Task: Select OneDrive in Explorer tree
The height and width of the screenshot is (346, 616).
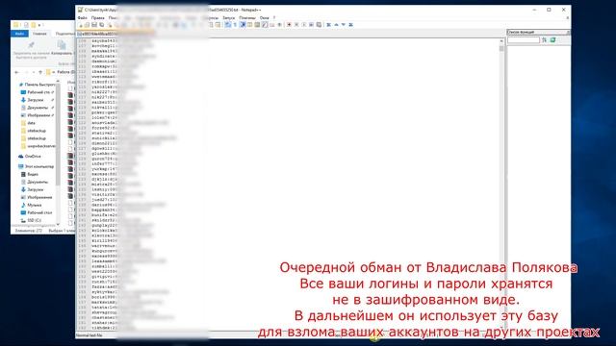Action: click(x=30, y=156)
